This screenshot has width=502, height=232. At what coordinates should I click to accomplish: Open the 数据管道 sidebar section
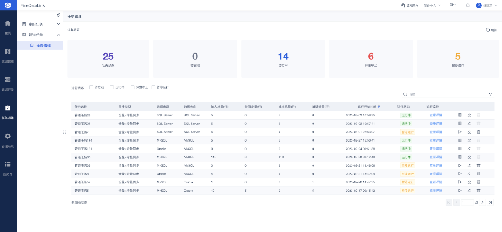point(8,55)
